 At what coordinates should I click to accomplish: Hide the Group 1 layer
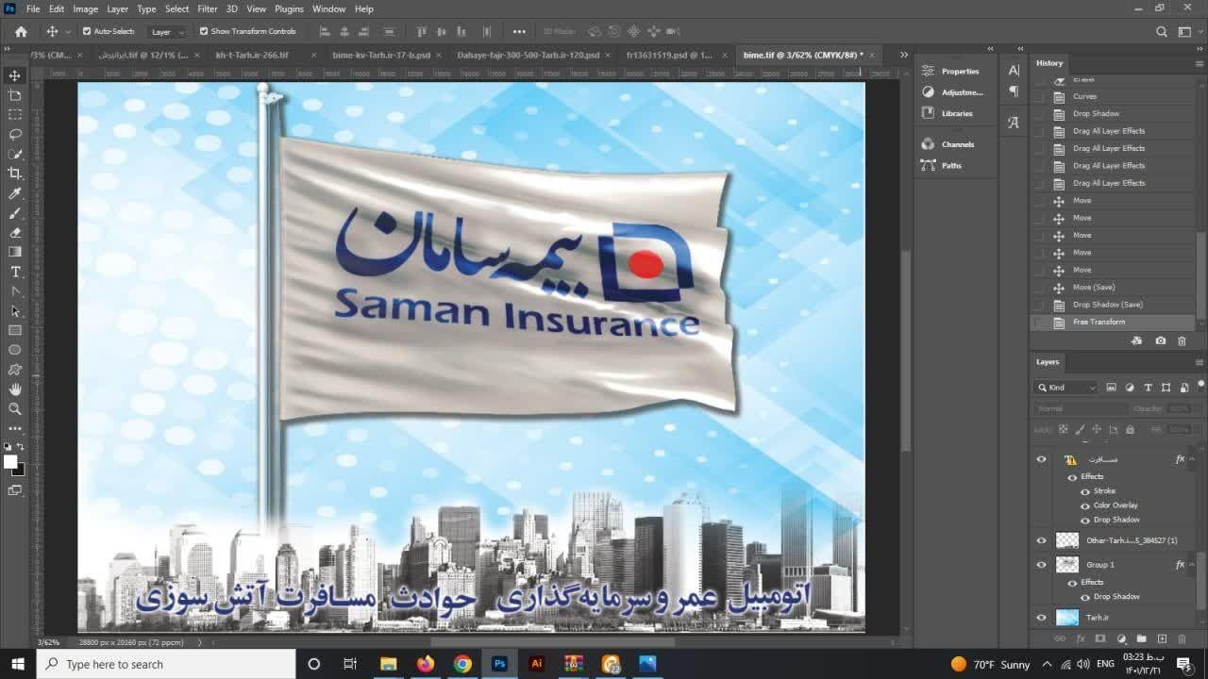pos(1042,565)
